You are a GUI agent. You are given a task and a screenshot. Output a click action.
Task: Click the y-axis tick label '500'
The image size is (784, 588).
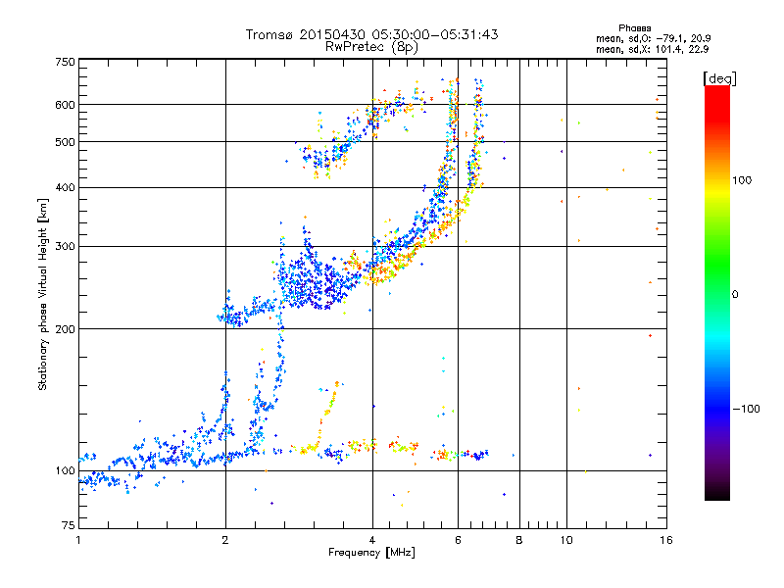click(x=66, y=142)
